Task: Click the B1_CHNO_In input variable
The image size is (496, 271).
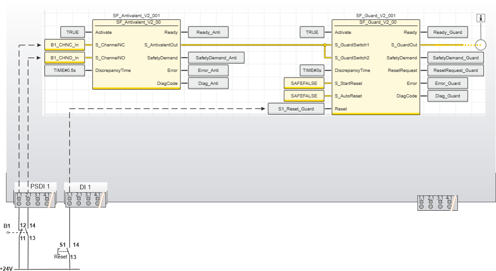Action: (65, 58)
